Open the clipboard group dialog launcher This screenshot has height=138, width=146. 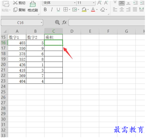point(39,14)
